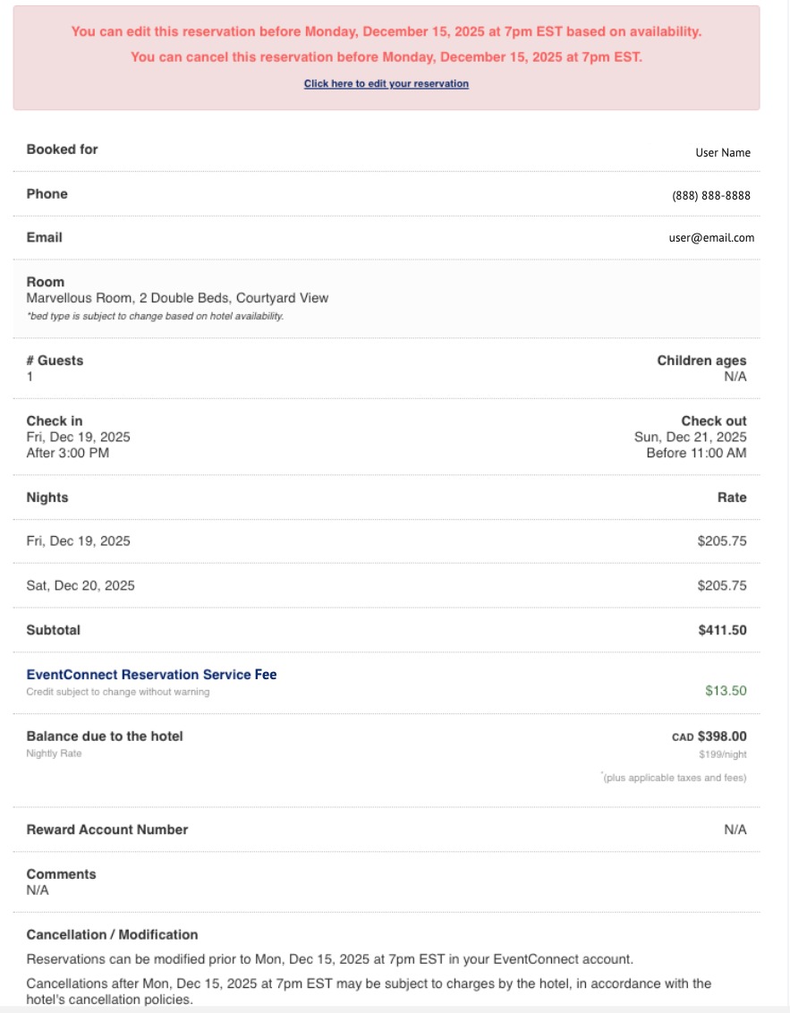Click the Before 11:00 AM check-out time
The height and width of the screenshot is (1013, 790).
pos(696,453)
